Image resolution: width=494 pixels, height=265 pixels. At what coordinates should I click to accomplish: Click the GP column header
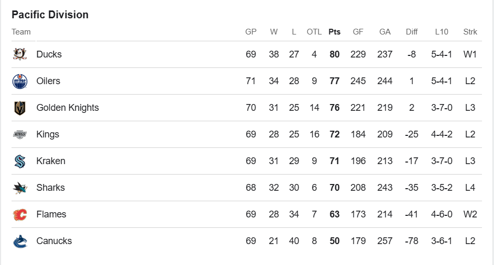pyautogui.click(x=251, y=32)
